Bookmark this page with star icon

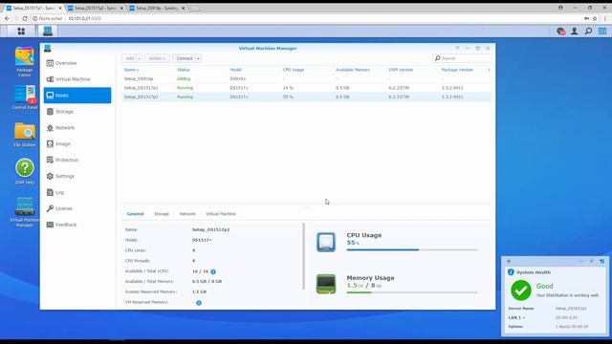(x=595, y=18)
